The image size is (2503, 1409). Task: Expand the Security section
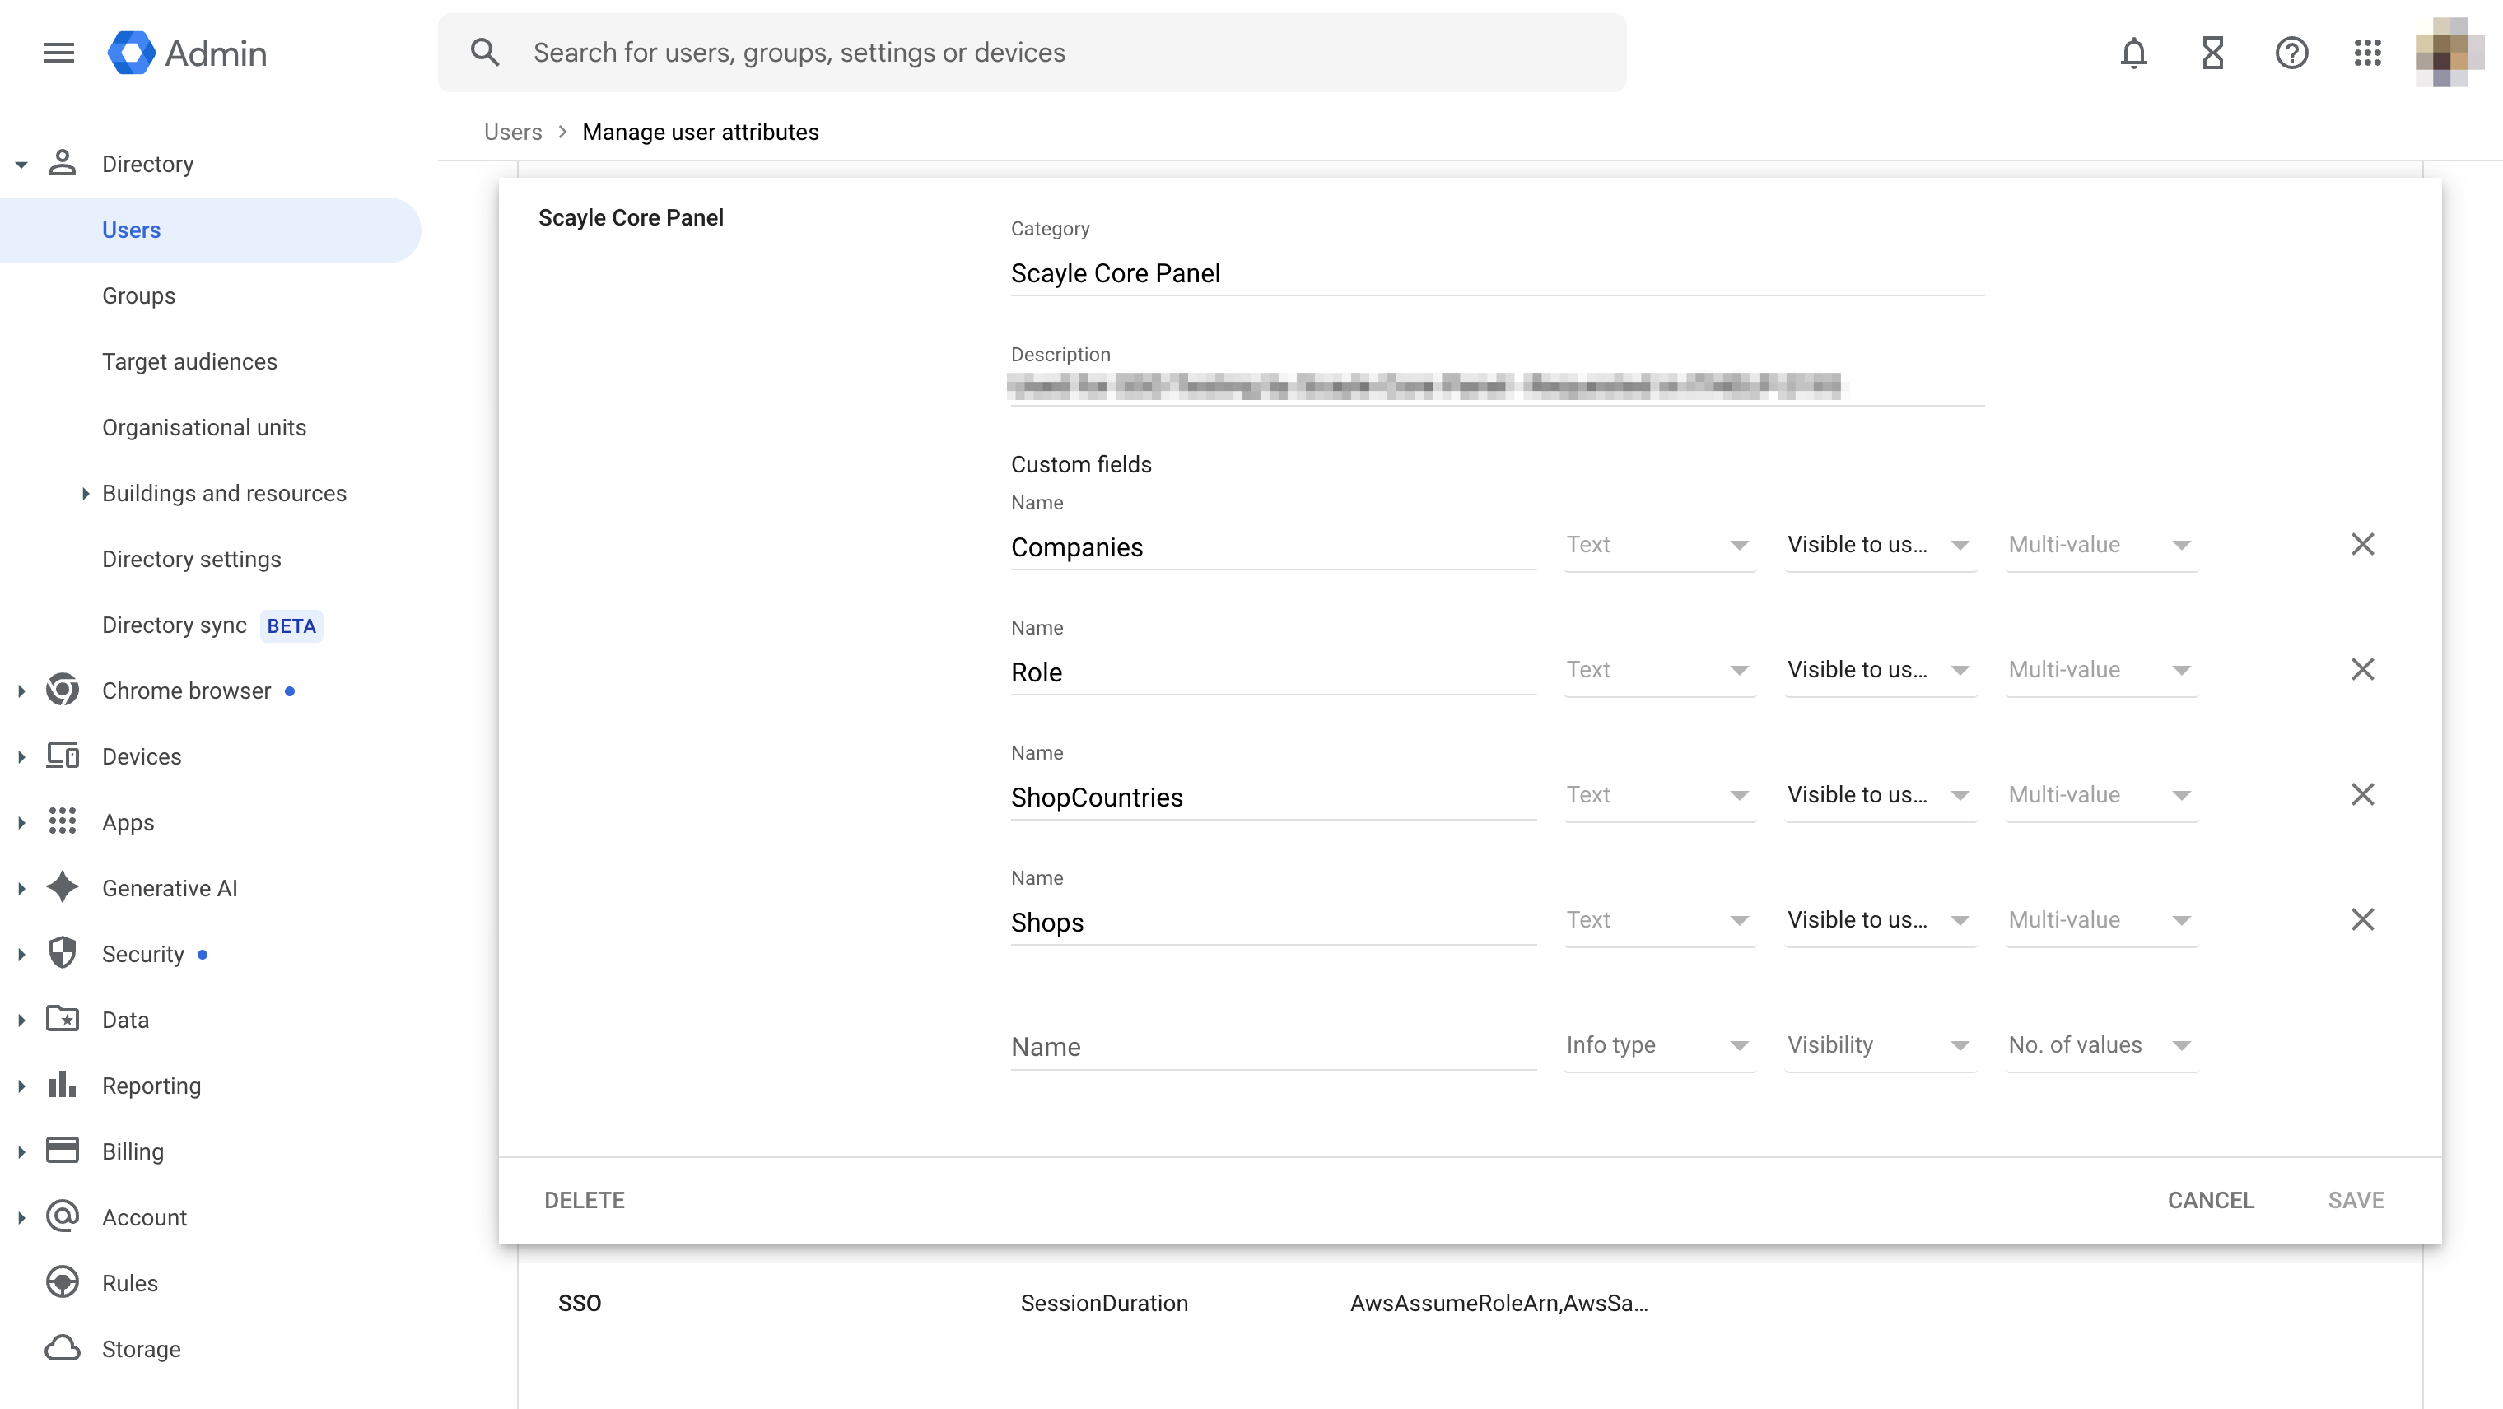point(21,955)
